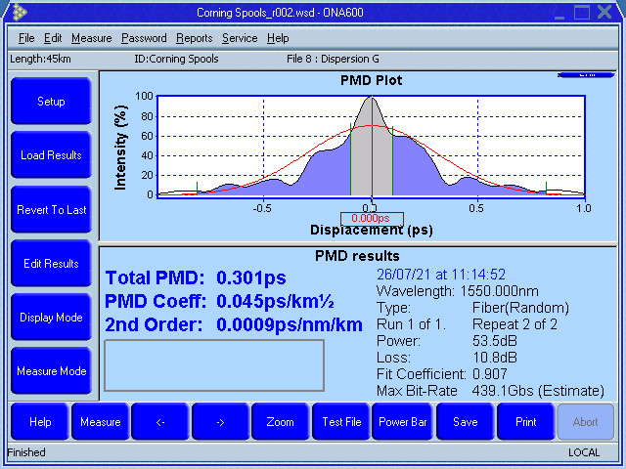
Task: Open the Edit menu
Action: (53, 38)
